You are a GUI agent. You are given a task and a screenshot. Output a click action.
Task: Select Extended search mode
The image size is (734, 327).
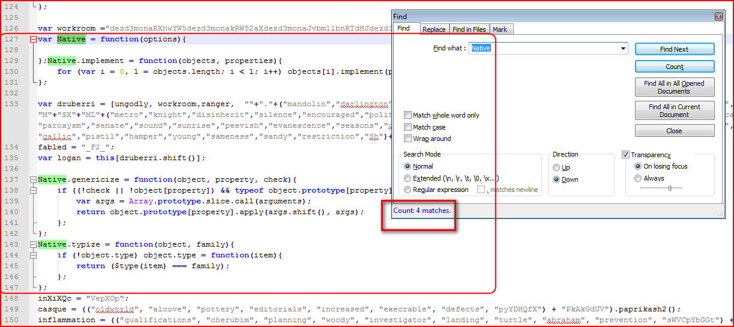[x=408, y=178]
